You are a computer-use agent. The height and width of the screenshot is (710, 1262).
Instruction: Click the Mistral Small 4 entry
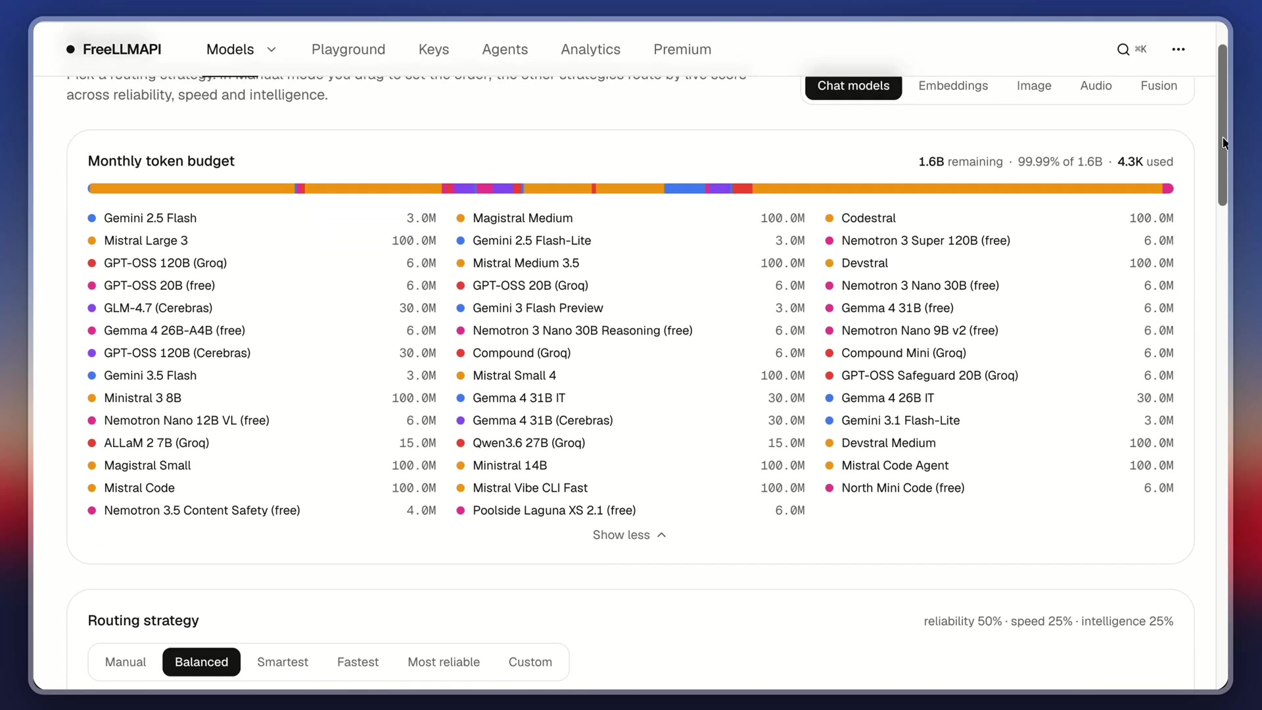[630, 375]
